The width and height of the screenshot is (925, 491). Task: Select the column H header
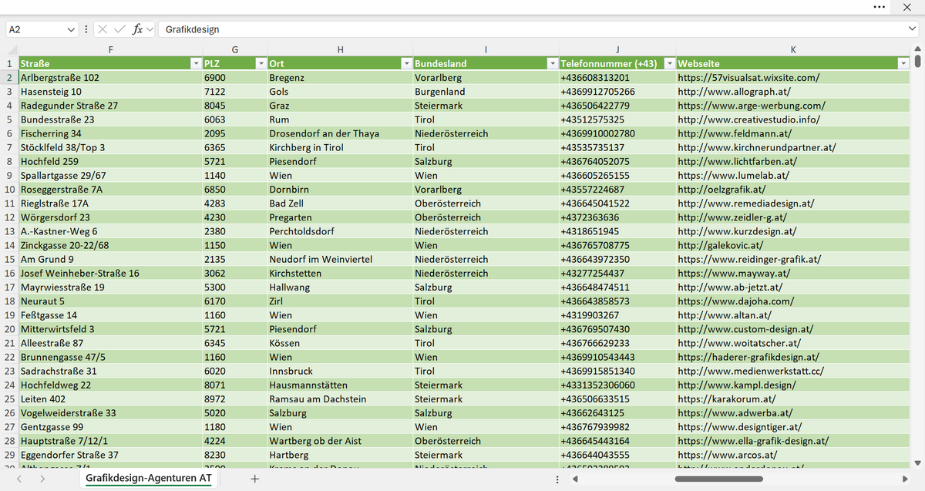click(340, 49)
